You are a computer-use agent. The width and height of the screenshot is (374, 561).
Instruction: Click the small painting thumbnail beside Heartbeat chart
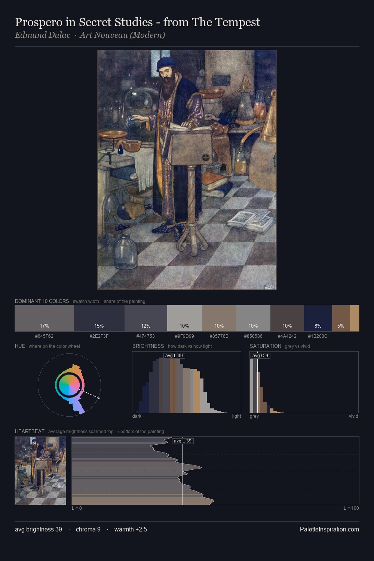(40, 471)
